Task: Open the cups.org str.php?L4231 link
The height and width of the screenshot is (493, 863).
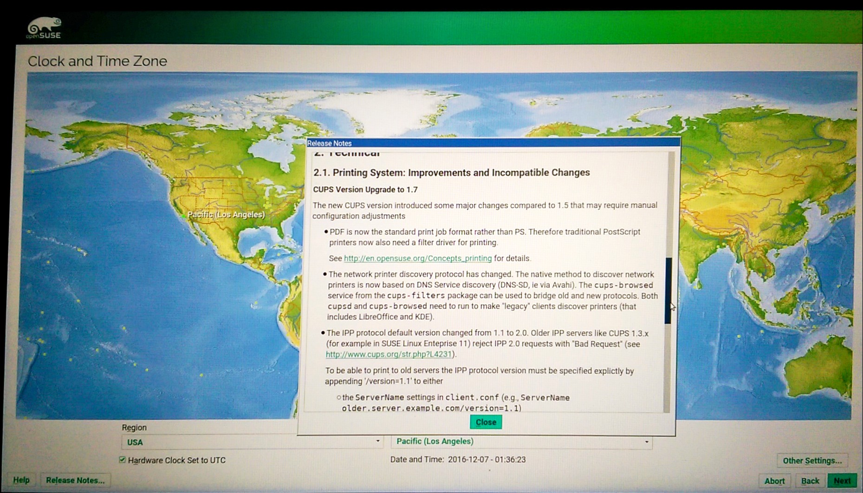Action: click(x=389, y=354)
